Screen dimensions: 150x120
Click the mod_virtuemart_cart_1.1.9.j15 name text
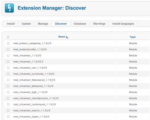pos(30,68)
